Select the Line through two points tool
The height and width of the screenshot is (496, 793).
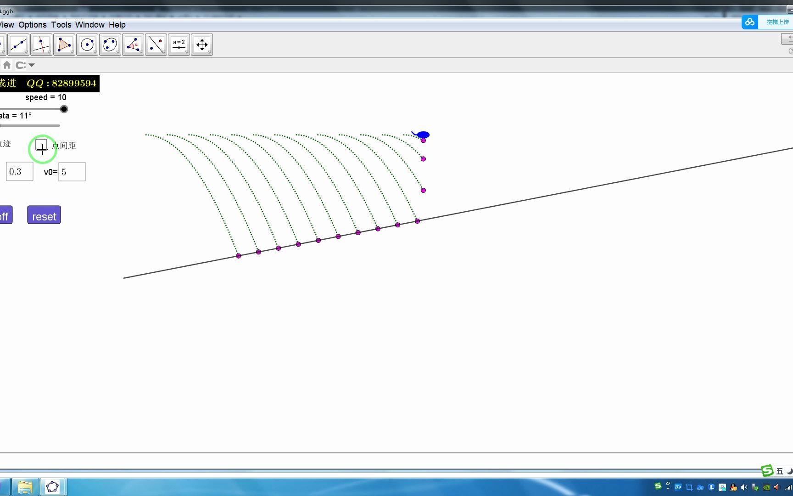tap(18, 45)
